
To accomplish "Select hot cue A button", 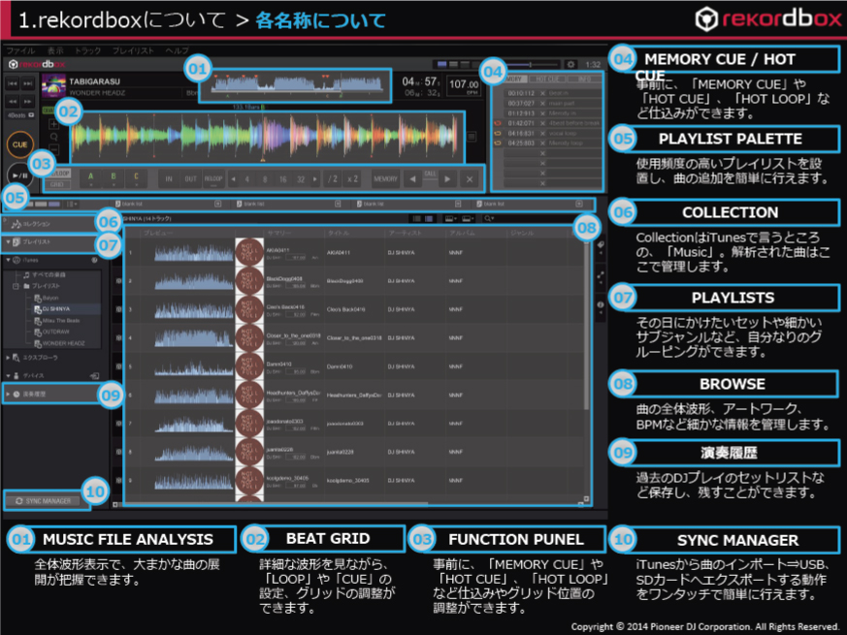I will pyautogui.click(x=91, y=178).
